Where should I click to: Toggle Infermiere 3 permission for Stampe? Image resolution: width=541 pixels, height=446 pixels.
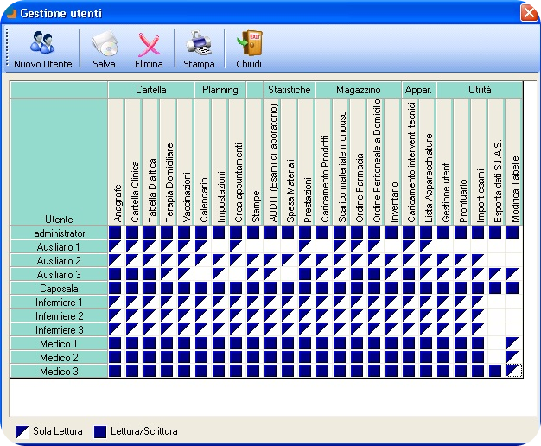click(253, 329)
